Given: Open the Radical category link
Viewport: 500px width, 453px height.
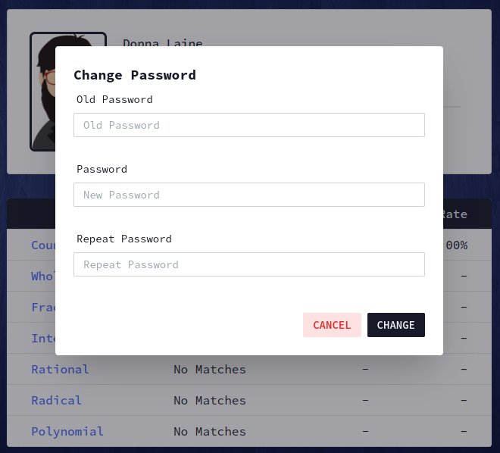Looking at the screenshot, I should (57, 400).
